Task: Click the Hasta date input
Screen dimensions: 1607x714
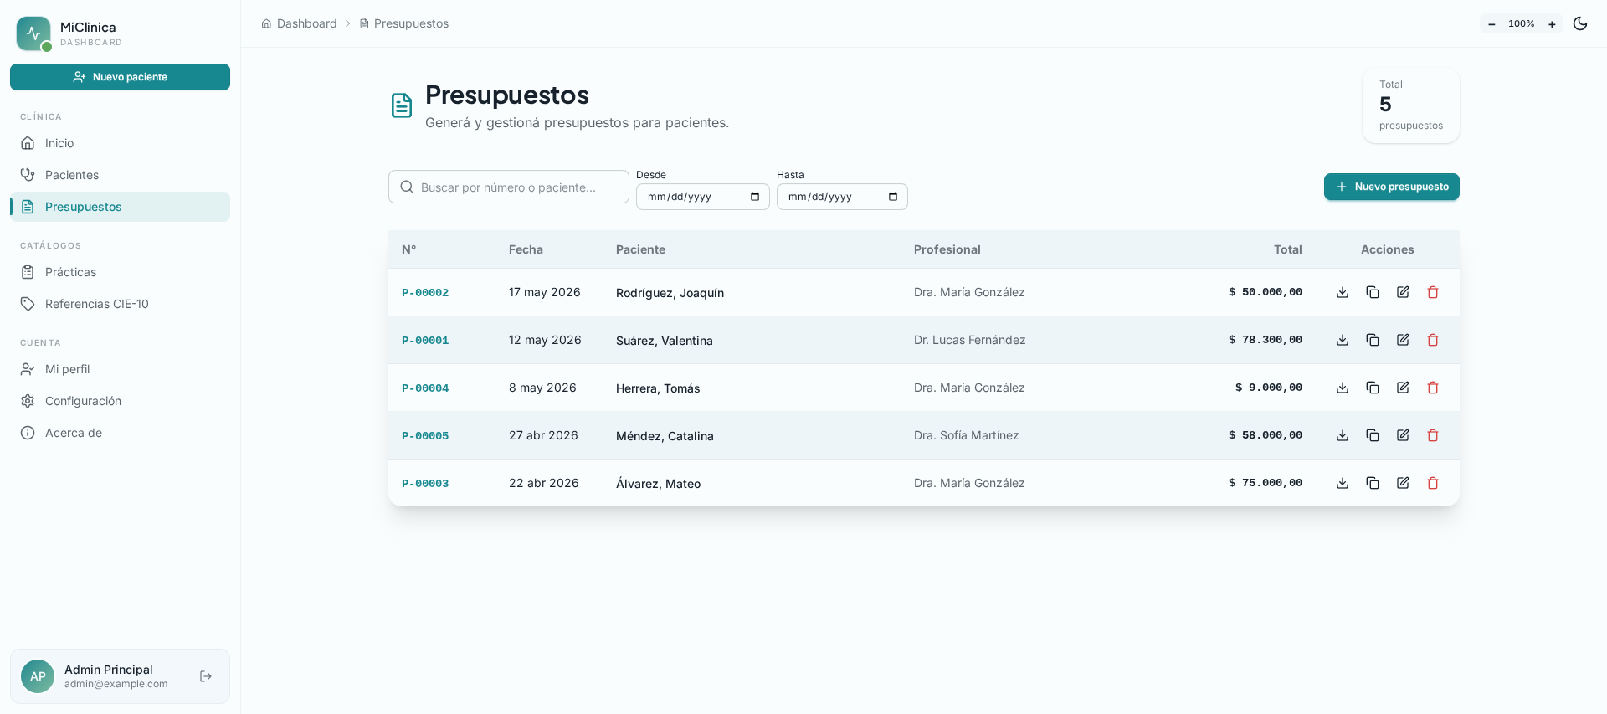Action: (x=842, y=197)
